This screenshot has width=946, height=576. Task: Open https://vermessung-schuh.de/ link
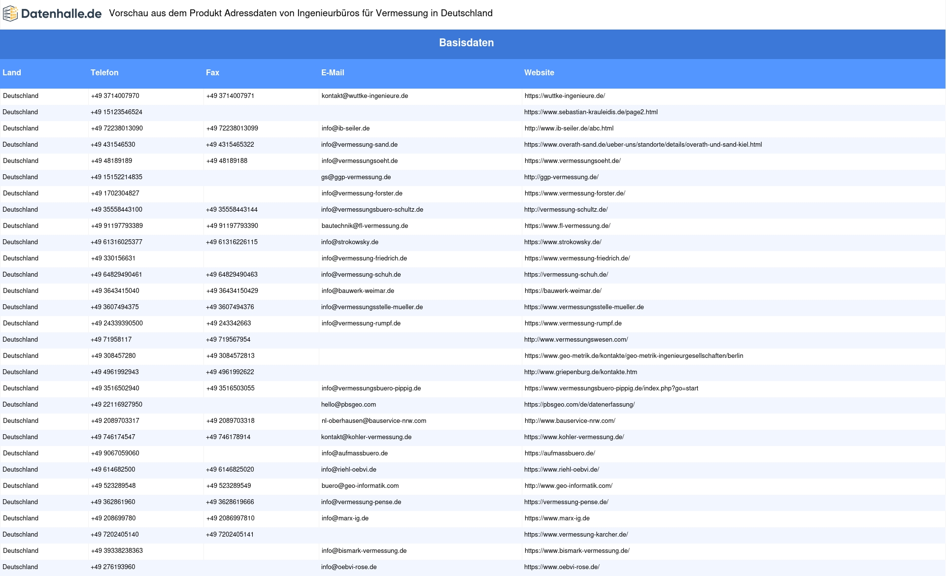566,275
